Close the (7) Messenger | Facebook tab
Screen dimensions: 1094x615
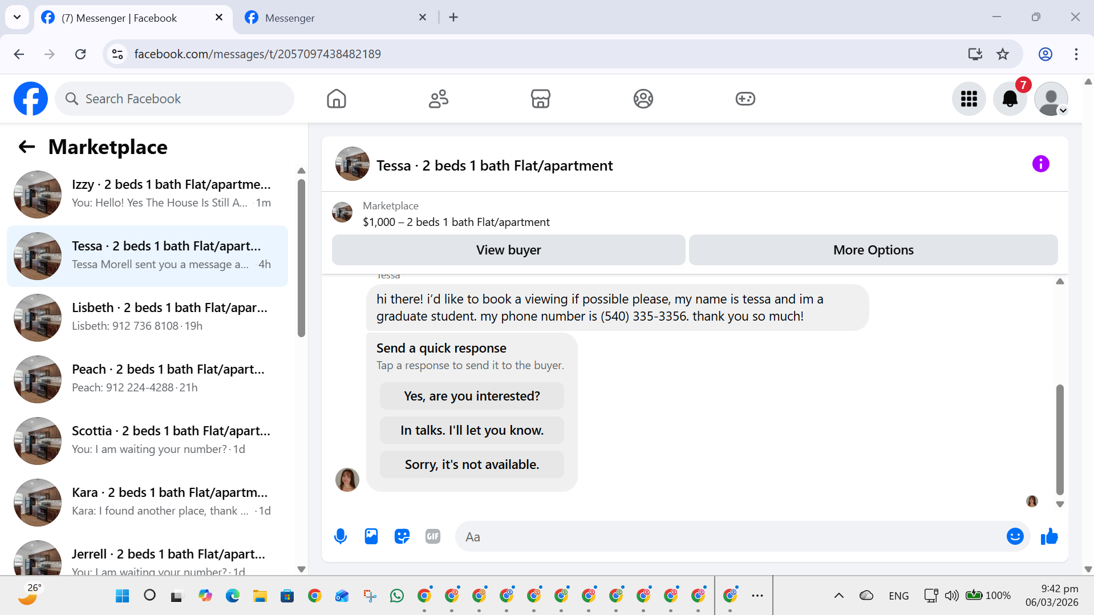218,17
